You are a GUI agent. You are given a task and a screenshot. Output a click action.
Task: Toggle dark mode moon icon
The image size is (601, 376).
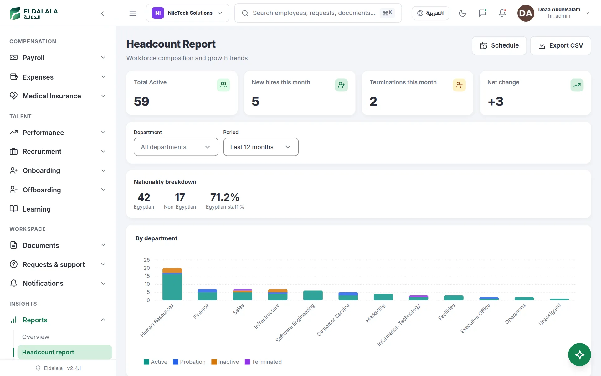462,13
